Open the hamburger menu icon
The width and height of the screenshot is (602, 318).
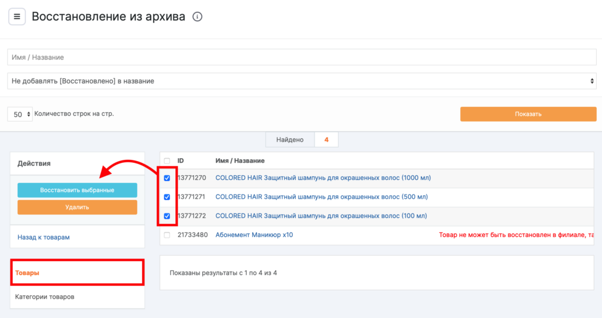point(17,16)
